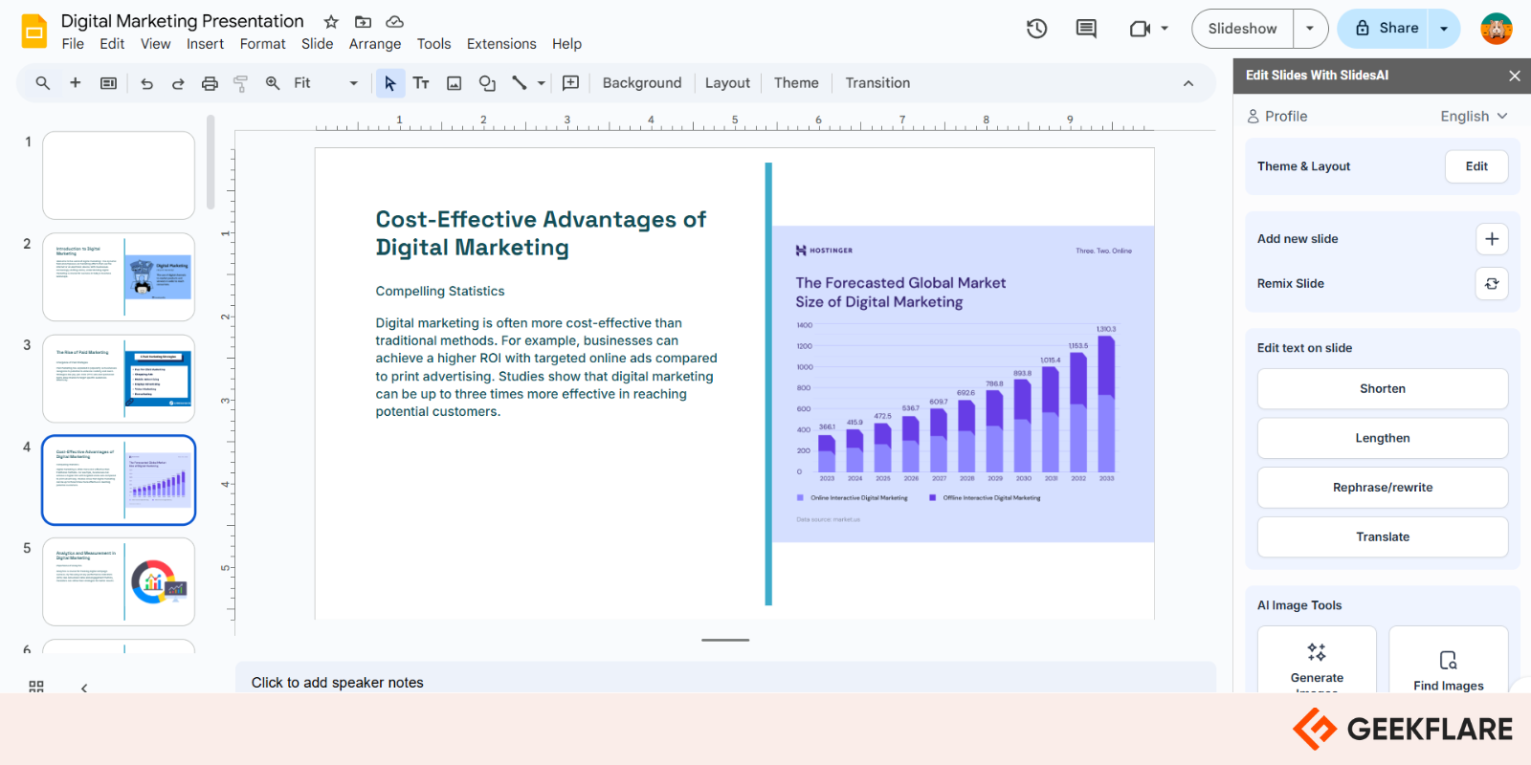Image resolution: width=1531 pixels, height=765 pixels.
Task: Click the Shorten text button
Action: click(x=1383, y=389)
